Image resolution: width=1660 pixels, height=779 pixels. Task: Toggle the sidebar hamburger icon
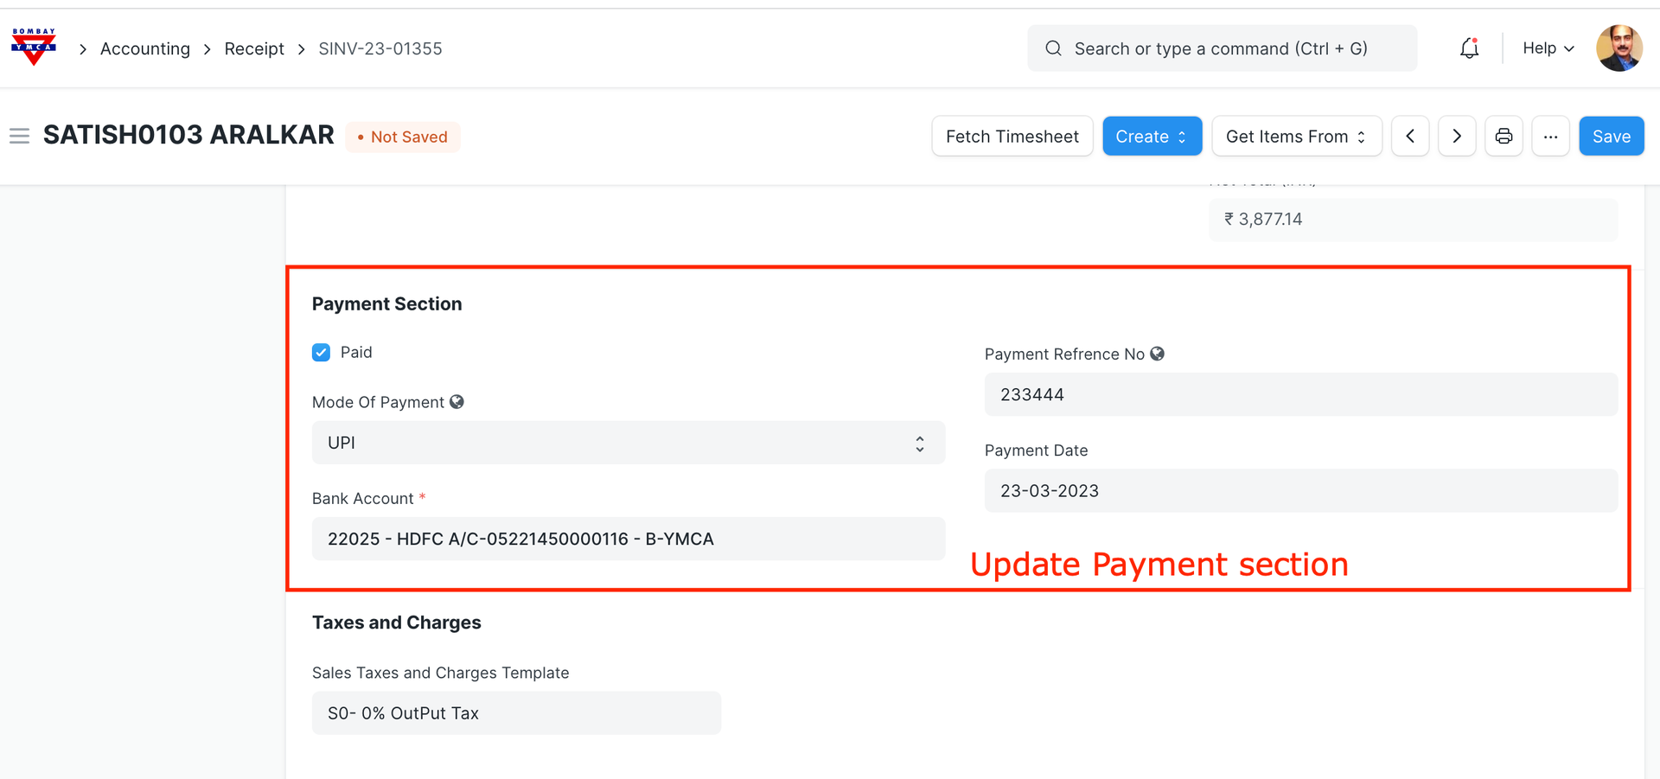19,137
